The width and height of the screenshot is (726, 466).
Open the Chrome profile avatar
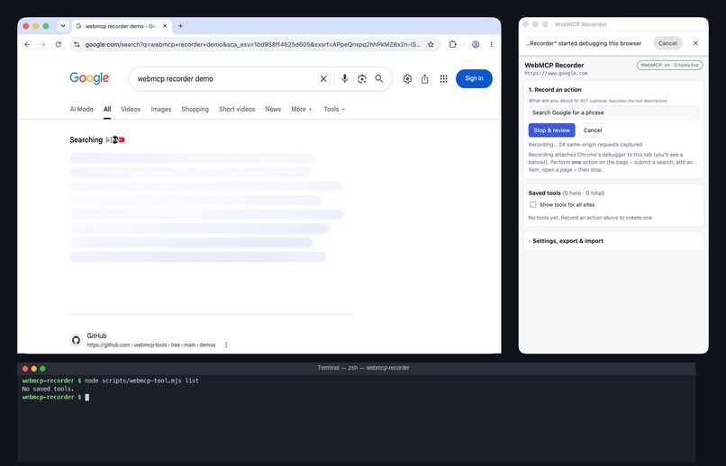pos(476,44)
